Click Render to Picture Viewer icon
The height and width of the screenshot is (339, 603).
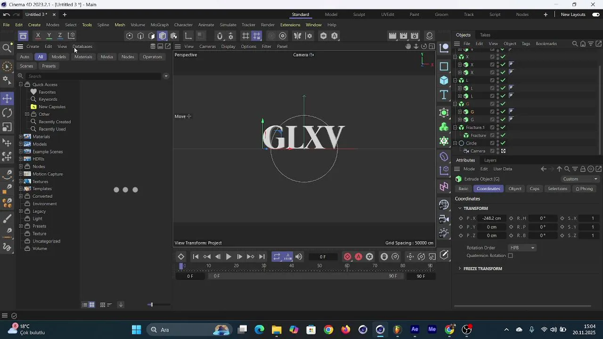[403, 36]
